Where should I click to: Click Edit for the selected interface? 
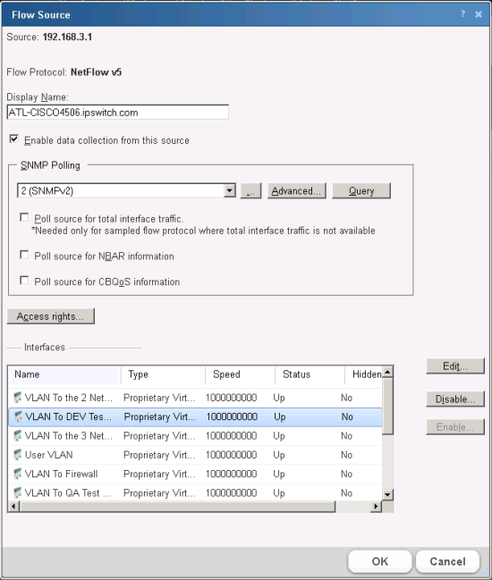coord(455,366)
